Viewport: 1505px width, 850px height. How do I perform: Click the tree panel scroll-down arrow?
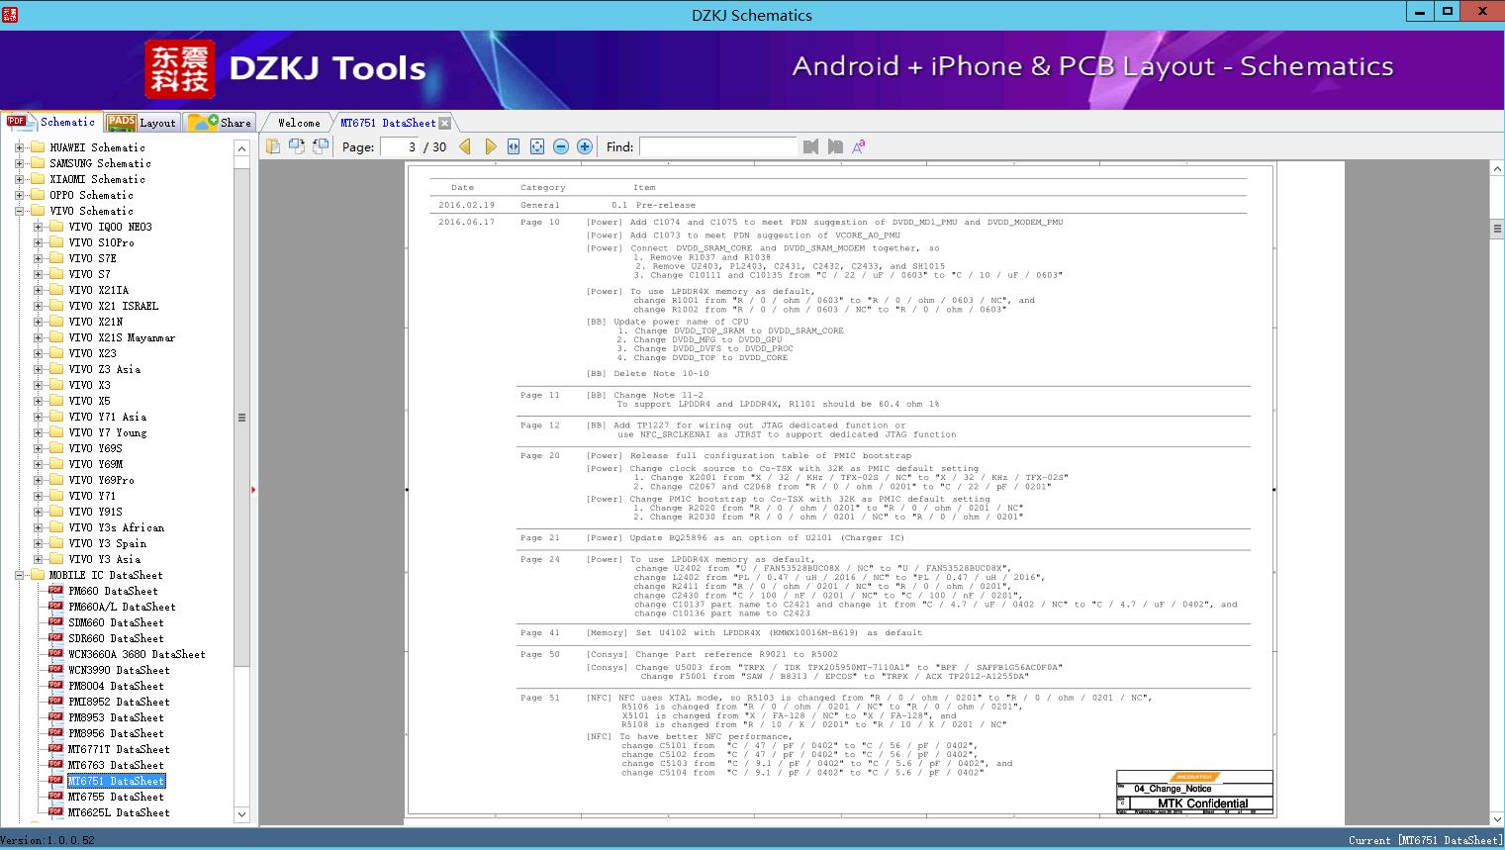point(241,814)
